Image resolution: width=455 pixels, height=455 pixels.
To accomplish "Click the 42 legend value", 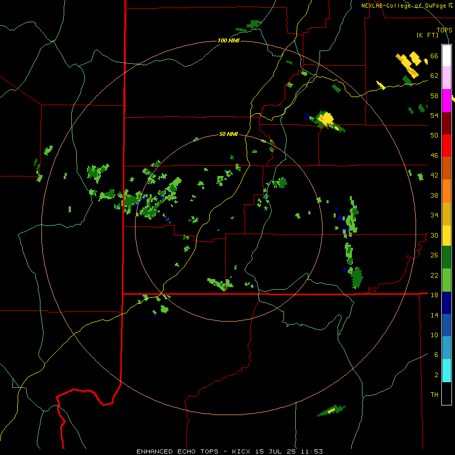I will pyautogui.click(x=434, y=175).
